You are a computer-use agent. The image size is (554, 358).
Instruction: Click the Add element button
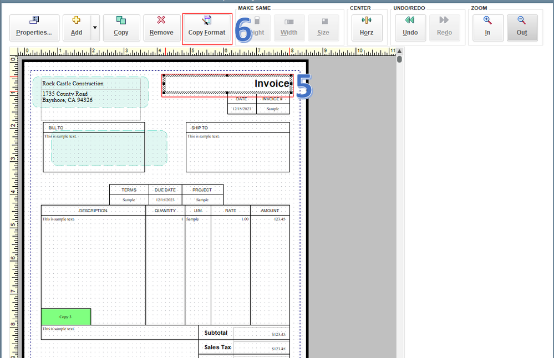[77, 28]
